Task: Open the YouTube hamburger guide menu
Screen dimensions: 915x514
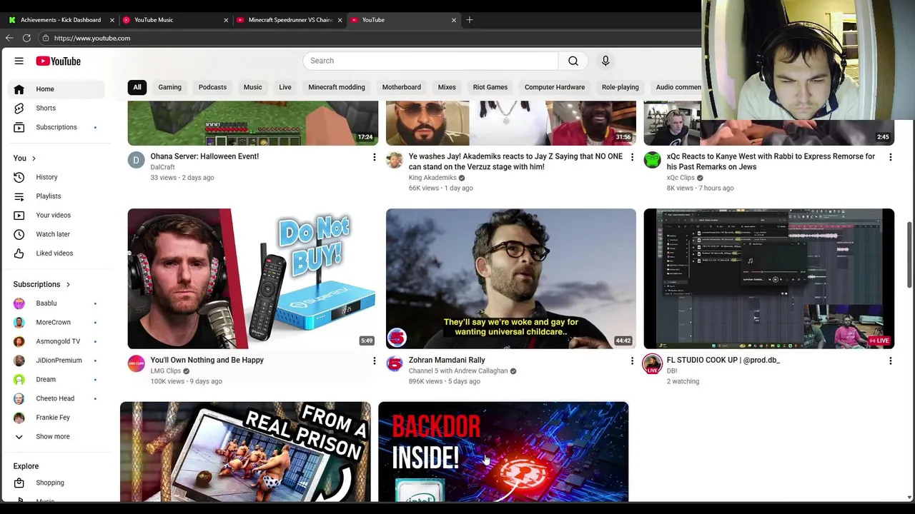Action: tap(19, 61)
